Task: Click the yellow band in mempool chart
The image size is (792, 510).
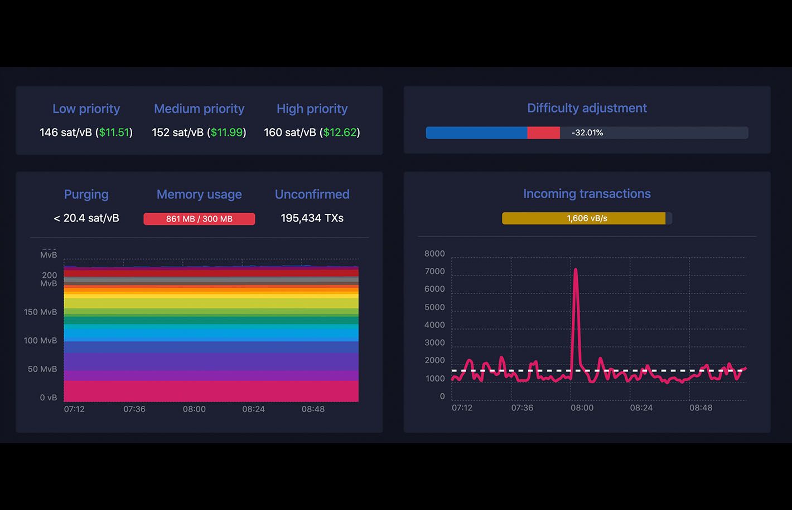Action: tap(211, 303)
